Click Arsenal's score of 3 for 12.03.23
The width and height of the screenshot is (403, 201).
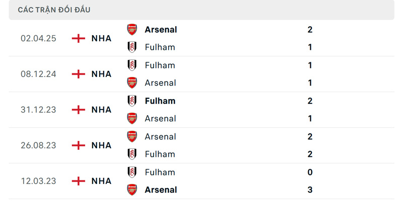(310, 190)
